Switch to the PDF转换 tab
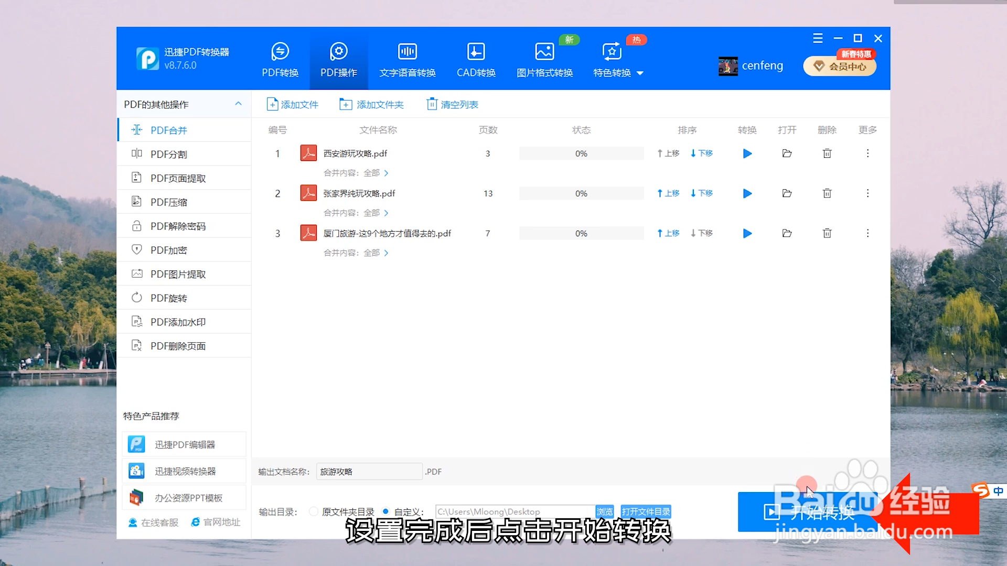The width and height of the screenshot is (1007, 566). (280, 59)
